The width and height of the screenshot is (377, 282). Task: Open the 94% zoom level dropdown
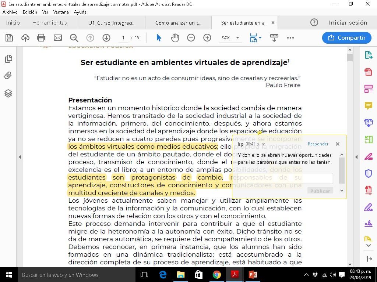pyautogui.click(x=237, y=38)
